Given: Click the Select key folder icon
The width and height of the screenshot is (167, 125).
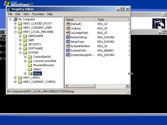Looking at the screenshot, I should [30, 69].
